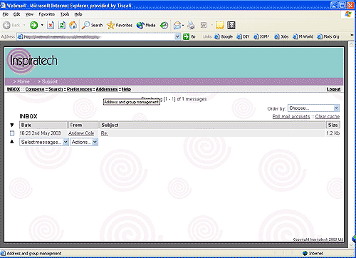Click the page scrollbar up arrow
The width and height of the screenshot is (356, 258).
tap(351, 44)
